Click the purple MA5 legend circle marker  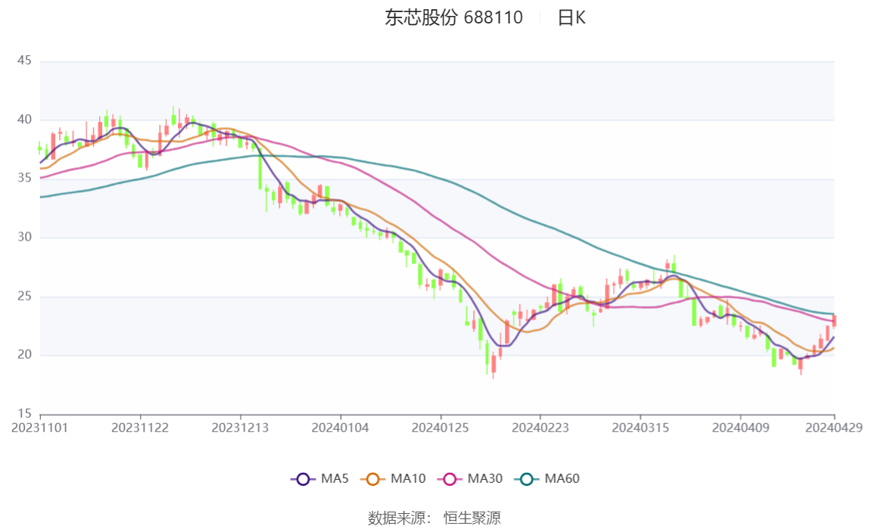tap(303, 479)
